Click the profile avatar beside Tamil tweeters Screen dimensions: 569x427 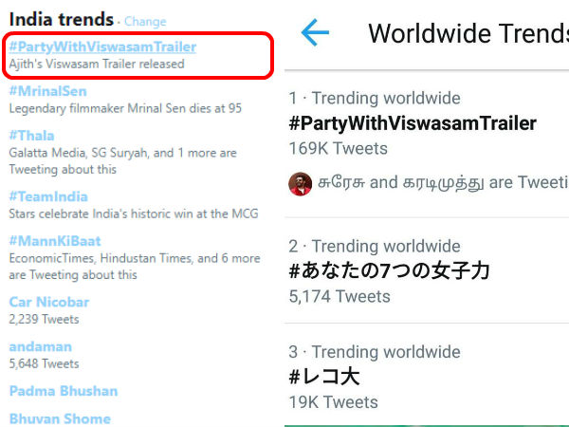301,183
